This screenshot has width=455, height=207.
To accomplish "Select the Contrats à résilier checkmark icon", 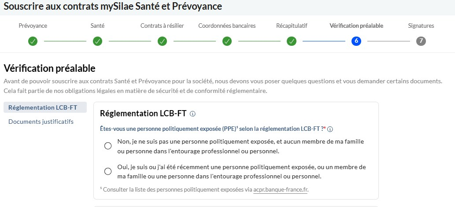I will click(162, 41).
